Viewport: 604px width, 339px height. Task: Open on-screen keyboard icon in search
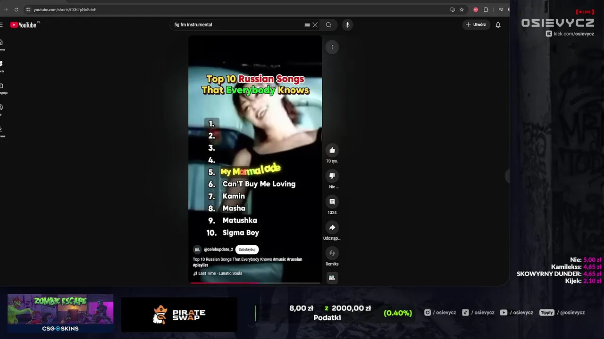(x=307, y=25)
